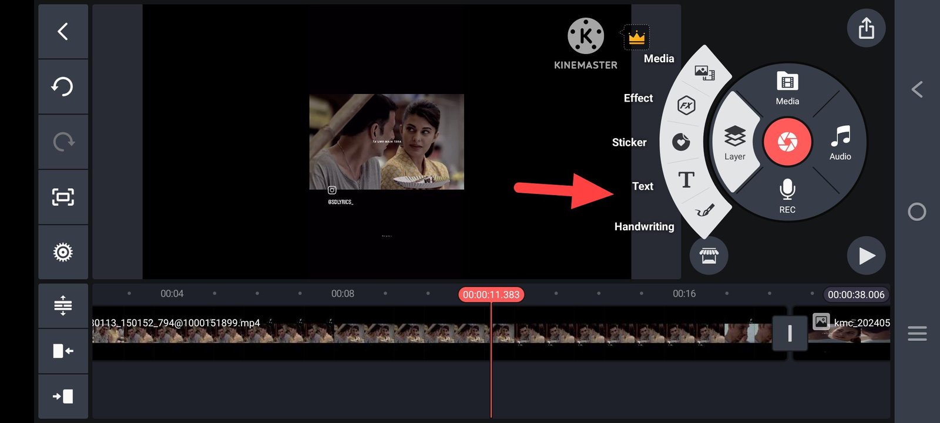Image resolution: width=940 pixels, height=423 pixels.
Task: Collapse the Layer submenu
Action: [x=734, y=142]
